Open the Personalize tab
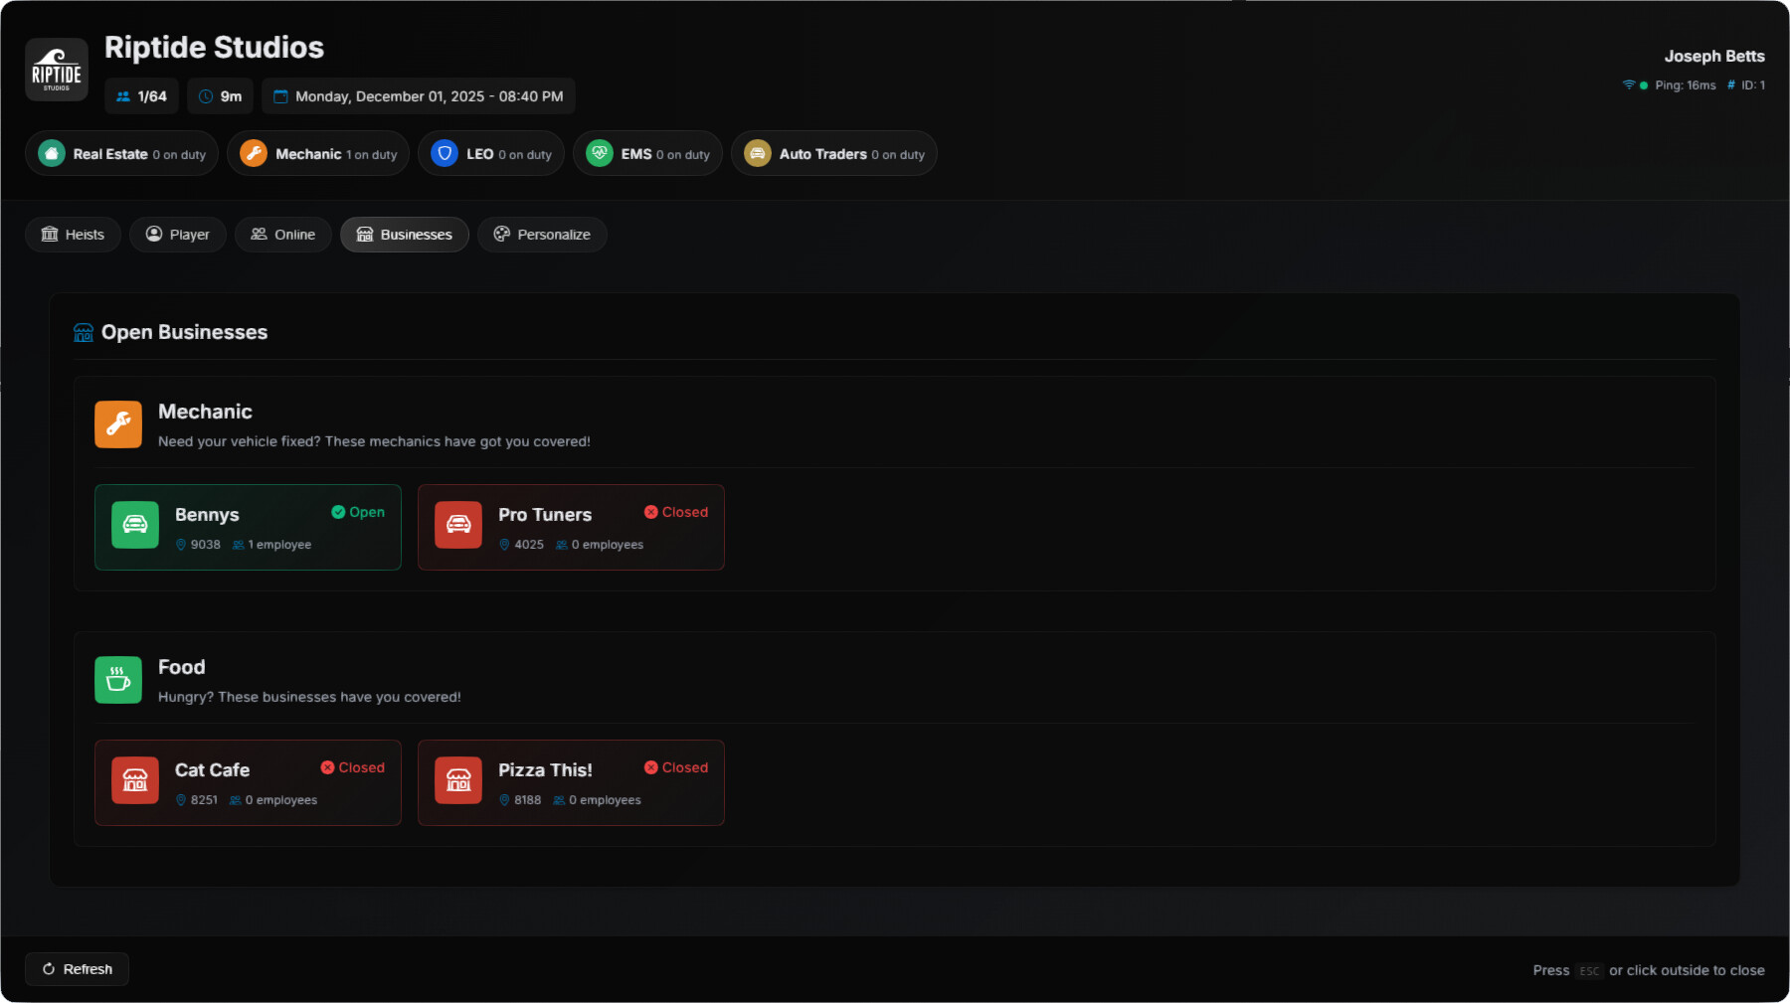The height and width of the screenshot is (1003, 1790). click(542, 235)
